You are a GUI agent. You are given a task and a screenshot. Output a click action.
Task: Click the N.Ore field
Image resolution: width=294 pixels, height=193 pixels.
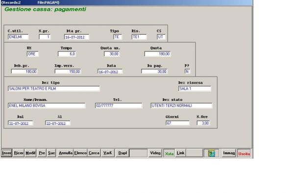(x=203, y=123)
